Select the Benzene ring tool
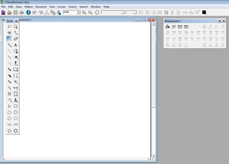The height and width of the screenshot is (164, 229). tap(16, 130)
